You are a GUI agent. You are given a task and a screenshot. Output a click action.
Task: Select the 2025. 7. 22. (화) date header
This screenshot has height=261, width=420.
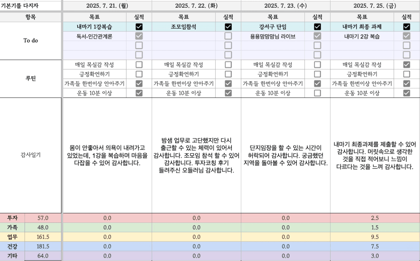point(196,6)
